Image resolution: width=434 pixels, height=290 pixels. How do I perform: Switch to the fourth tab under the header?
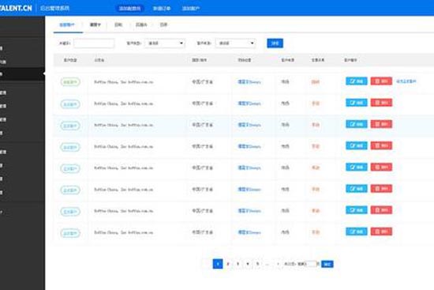point(141,24)
